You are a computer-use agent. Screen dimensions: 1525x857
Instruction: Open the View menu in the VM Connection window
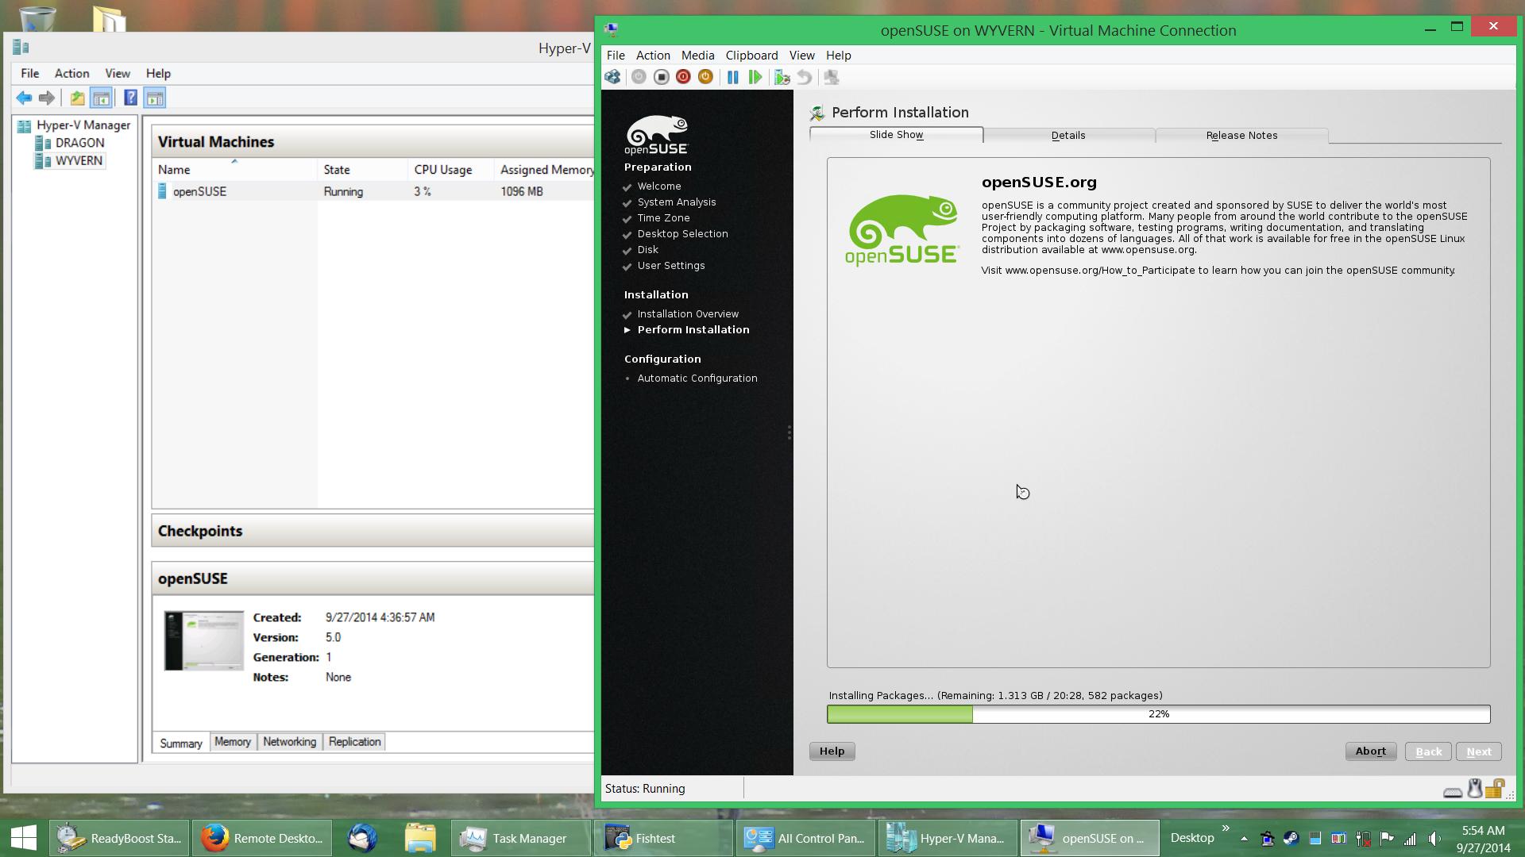pos(801,56)
